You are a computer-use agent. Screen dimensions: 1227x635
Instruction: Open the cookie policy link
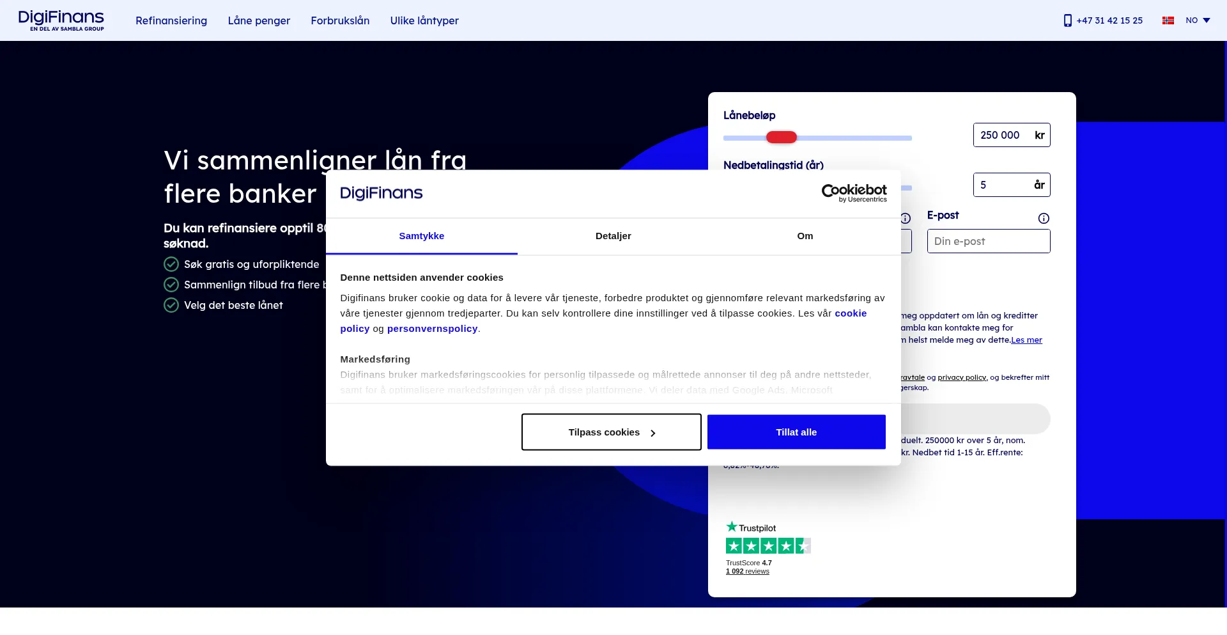point(851,313)
